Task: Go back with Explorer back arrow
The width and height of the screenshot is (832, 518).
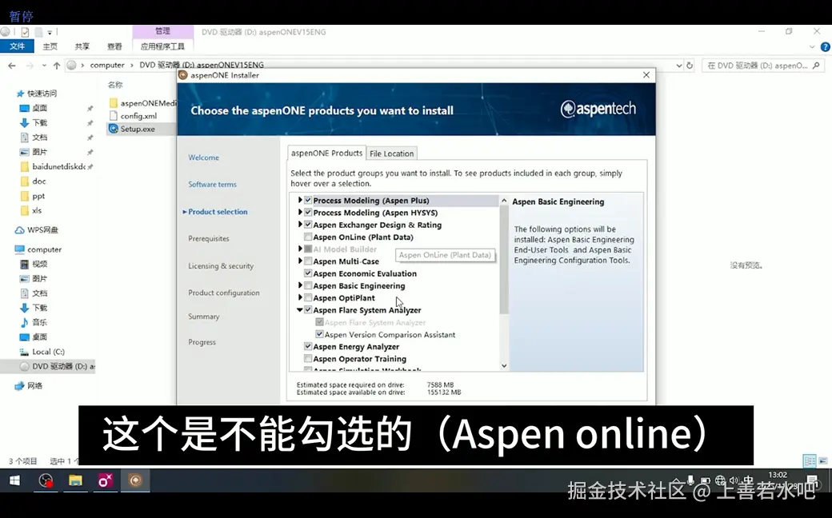Action: pos(12,66)
